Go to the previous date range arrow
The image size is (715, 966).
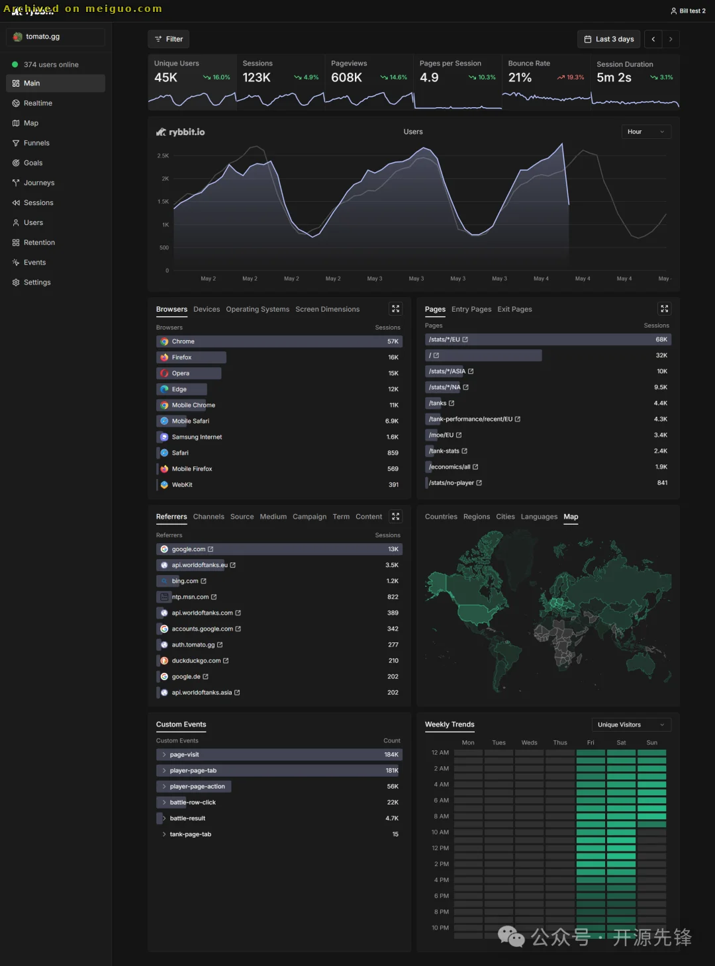pos(653,39)
